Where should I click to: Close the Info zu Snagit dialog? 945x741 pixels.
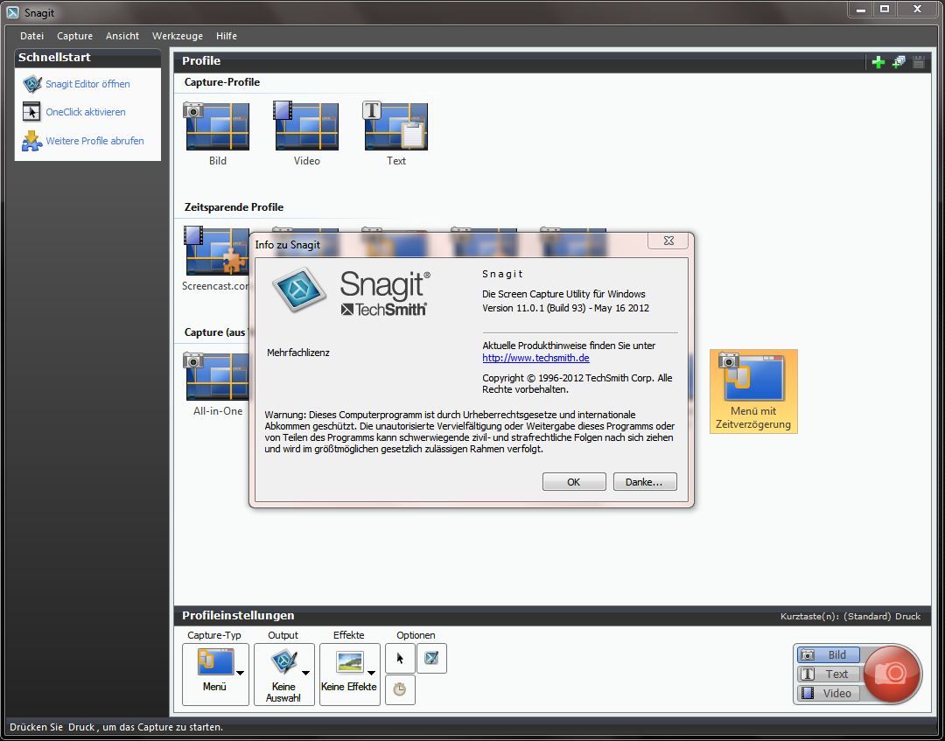click(668, 241)
